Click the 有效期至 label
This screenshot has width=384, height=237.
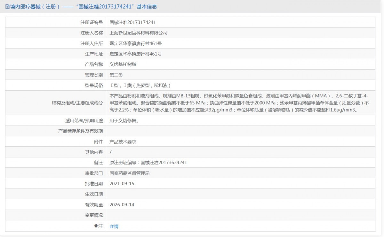94,205
